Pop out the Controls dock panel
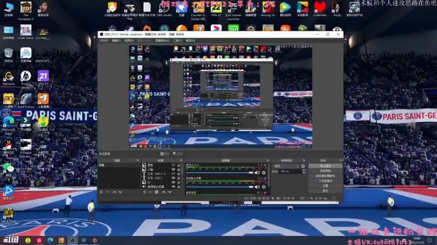Image resolution: width=437 pixels, height=245 pixels. pos(340,160)
